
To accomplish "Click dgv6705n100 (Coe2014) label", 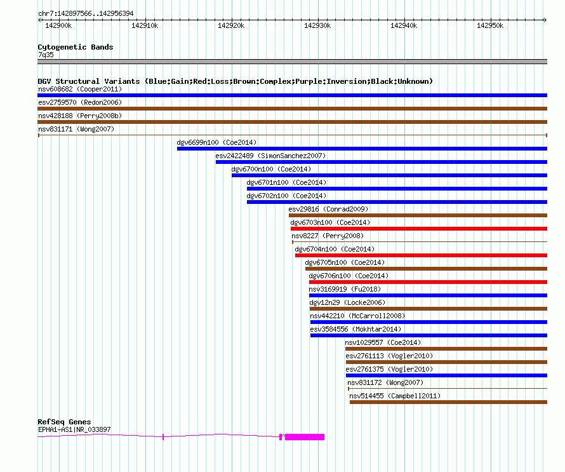I will tap(345, 262).
